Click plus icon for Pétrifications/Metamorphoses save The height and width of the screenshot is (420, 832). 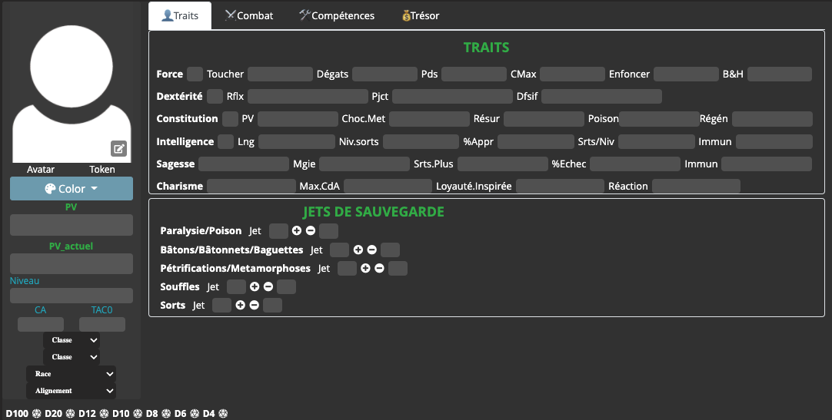(x=365, y=268)
